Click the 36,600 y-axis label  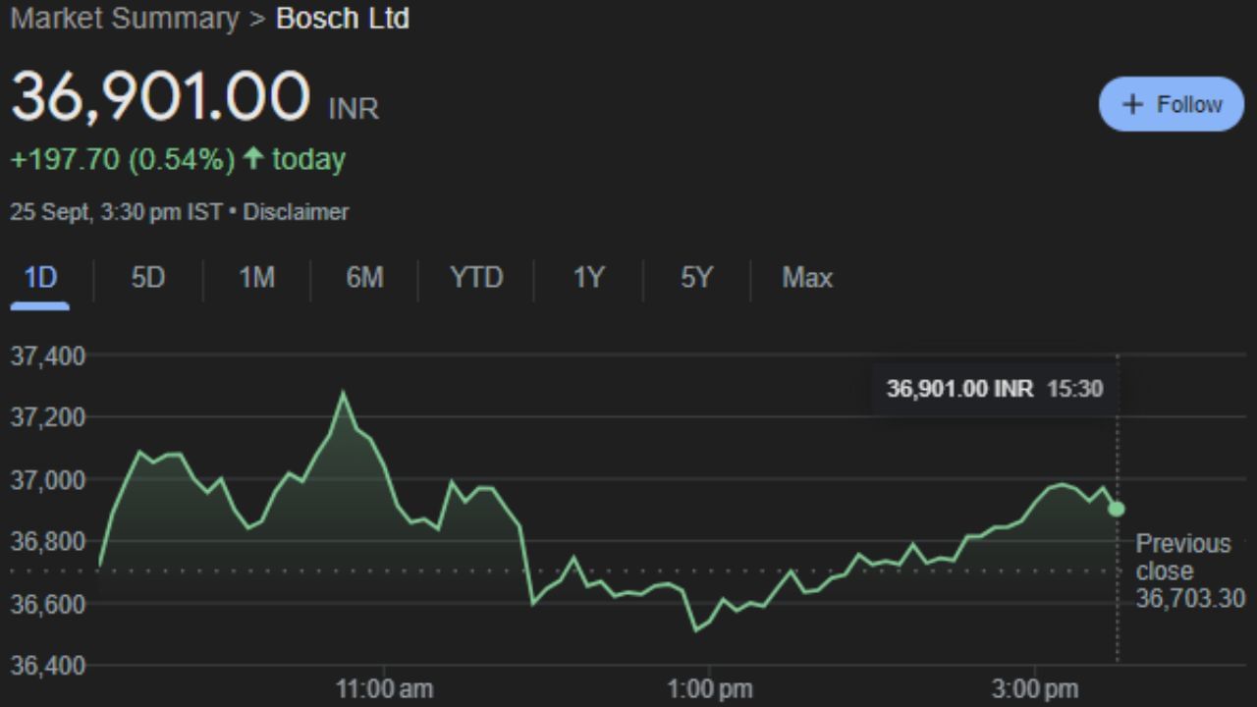click(47, 603)
